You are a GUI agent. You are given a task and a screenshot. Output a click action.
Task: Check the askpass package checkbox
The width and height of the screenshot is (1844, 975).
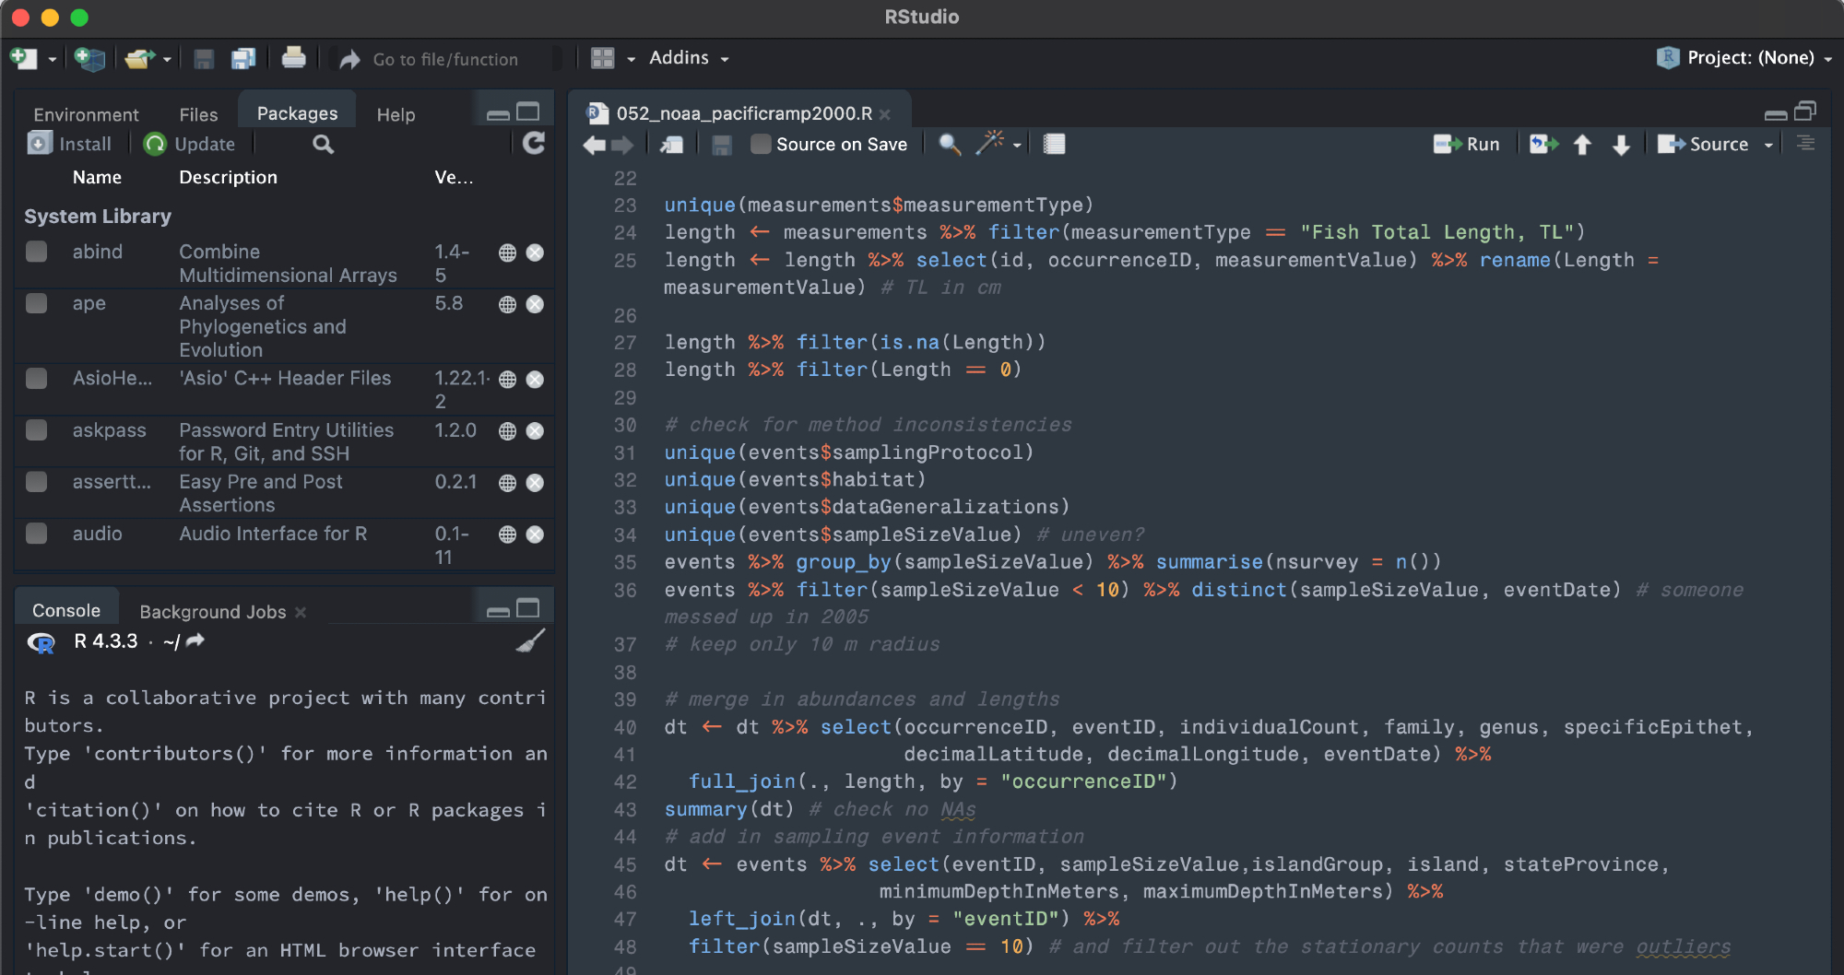pyautogui.click(x=37, y=430)
